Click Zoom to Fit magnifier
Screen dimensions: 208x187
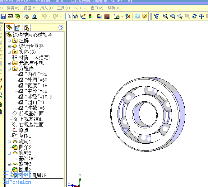coord(165,16)
